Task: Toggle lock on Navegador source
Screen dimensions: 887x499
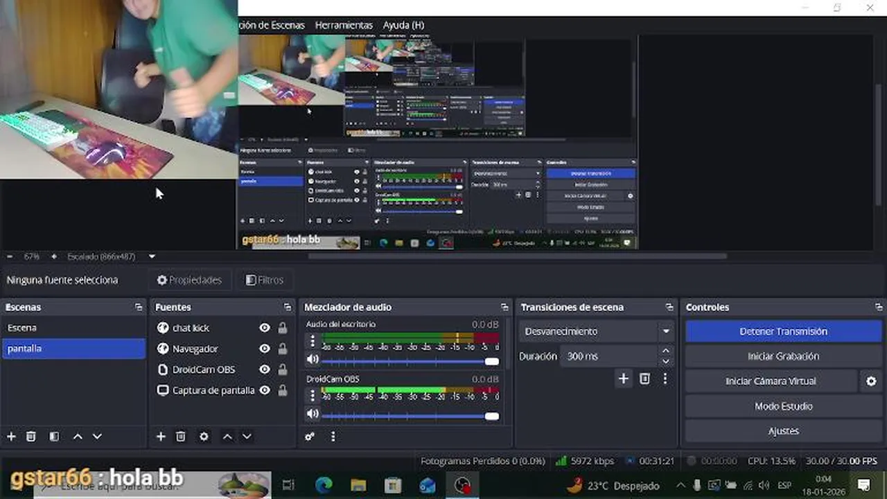Action: [282, 349]
